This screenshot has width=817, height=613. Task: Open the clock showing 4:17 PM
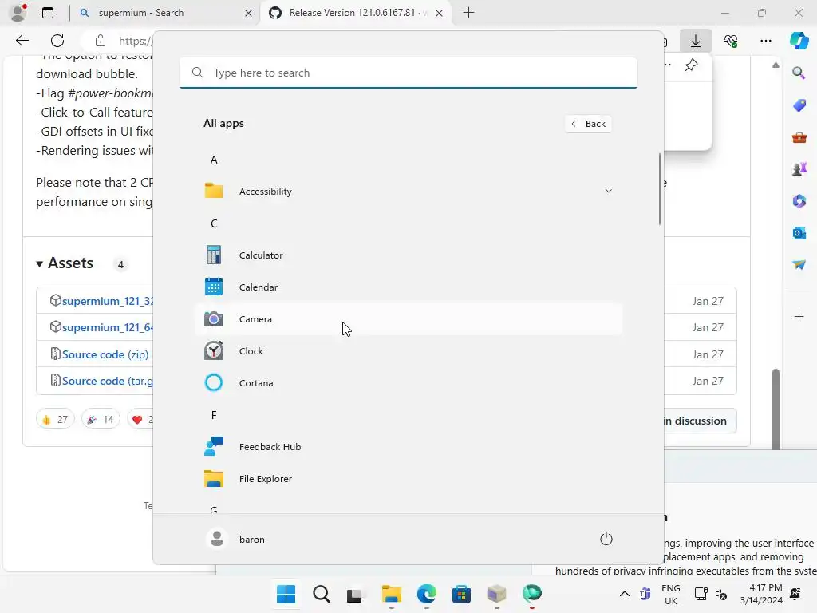(761, 594)
